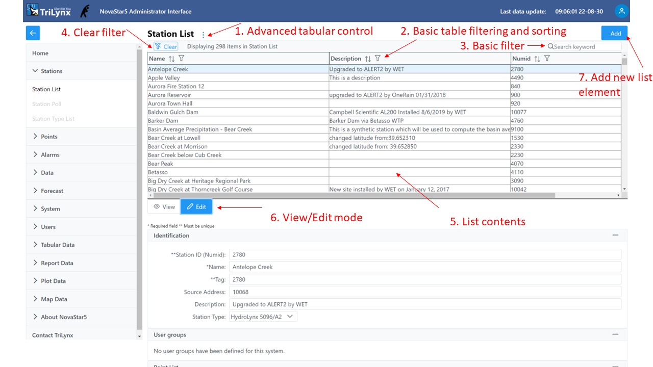Switch to View mode
The image size is (653, 367).
click(164, 207)
